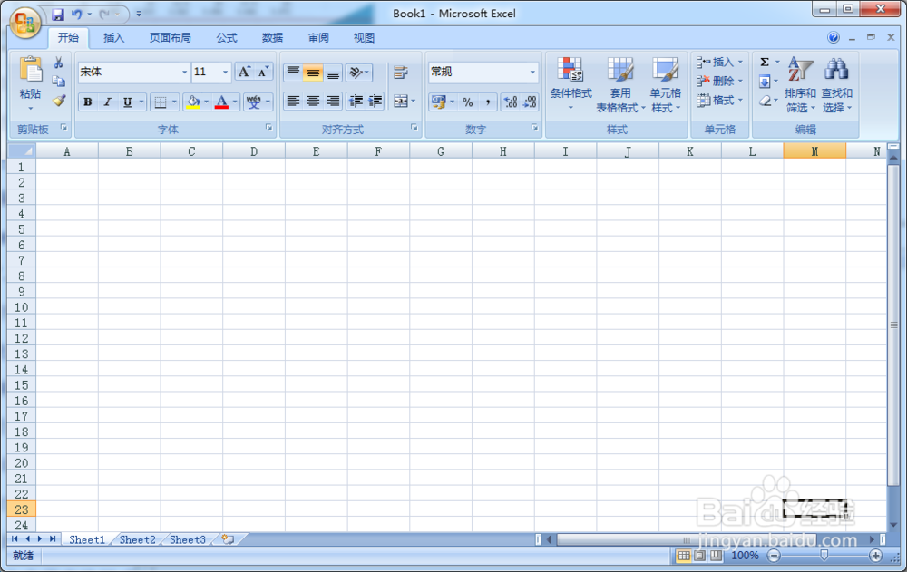Toggle center horizontal alignment

click(313, 102)
